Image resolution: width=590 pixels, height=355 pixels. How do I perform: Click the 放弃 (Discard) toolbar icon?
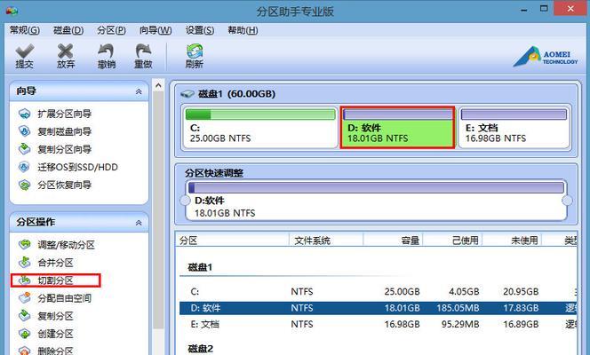point(66,51)
